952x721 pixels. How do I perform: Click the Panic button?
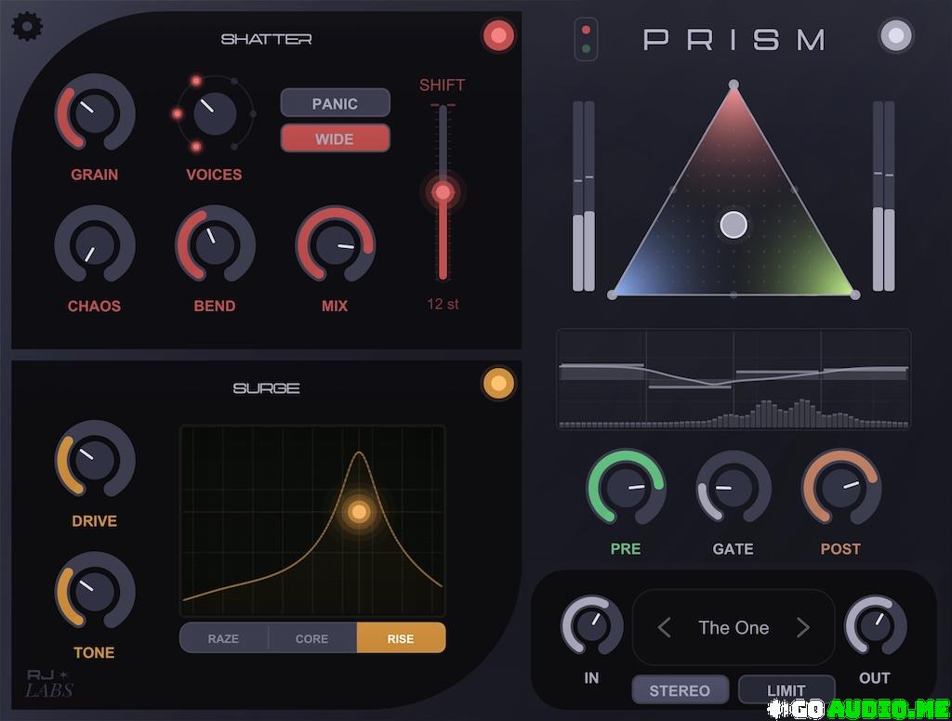335,103
